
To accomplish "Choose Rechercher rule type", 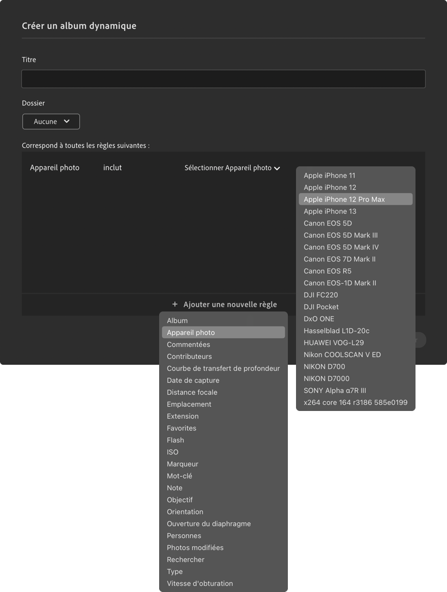I will pyautogui.click(x=223, y=560).
